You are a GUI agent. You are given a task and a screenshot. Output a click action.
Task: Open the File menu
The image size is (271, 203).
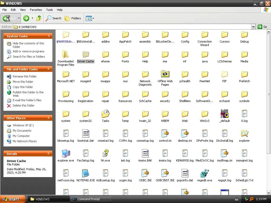click(5, 10)
